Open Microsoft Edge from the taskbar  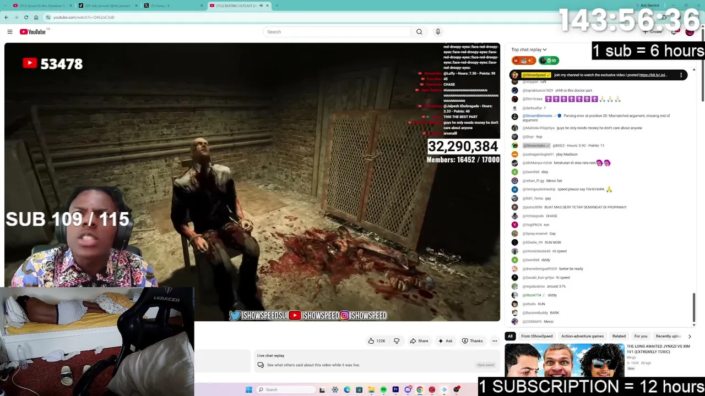click(347, 390)
